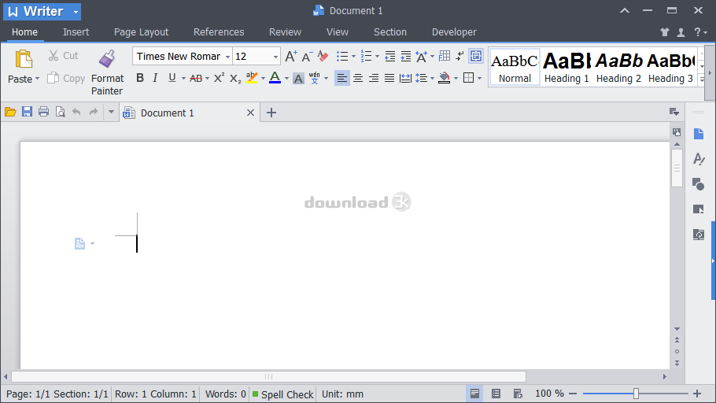
Task: Increase font size with the A+ icon
Action: [x=290, y=56]
